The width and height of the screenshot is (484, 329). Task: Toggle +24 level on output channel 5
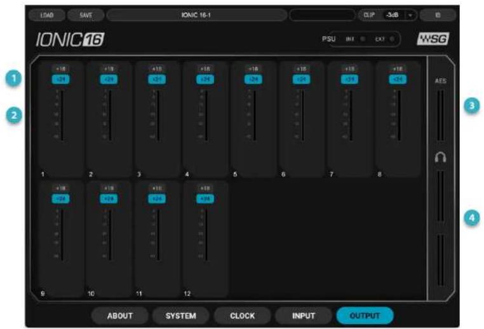pos(253,79)
